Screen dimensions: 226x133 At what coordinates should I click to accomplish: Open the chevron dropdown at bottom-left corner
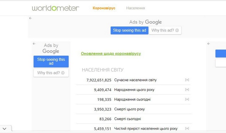click(x=5, y=129)
